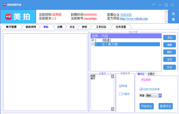Viewport: 179px width, 114px height.
Task: Click the 内容 column header
Action: tap(105, 36)
